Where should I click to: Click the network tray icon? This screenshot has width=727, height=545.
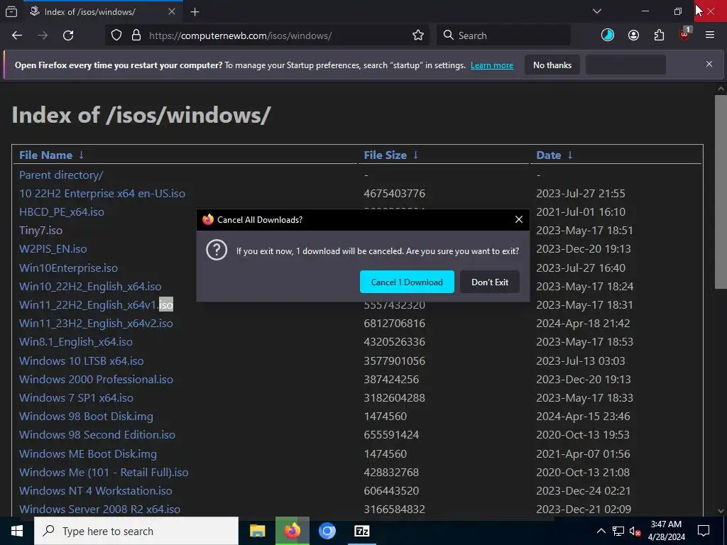pos(618,531)
